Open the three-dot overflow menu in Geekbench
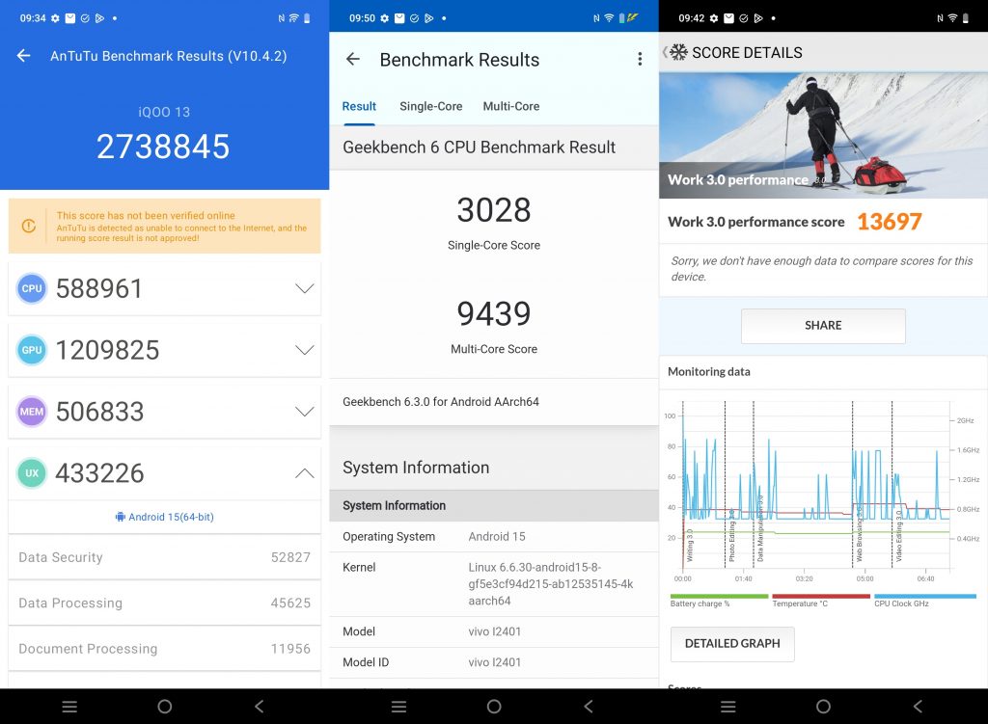 pos(640,59)
